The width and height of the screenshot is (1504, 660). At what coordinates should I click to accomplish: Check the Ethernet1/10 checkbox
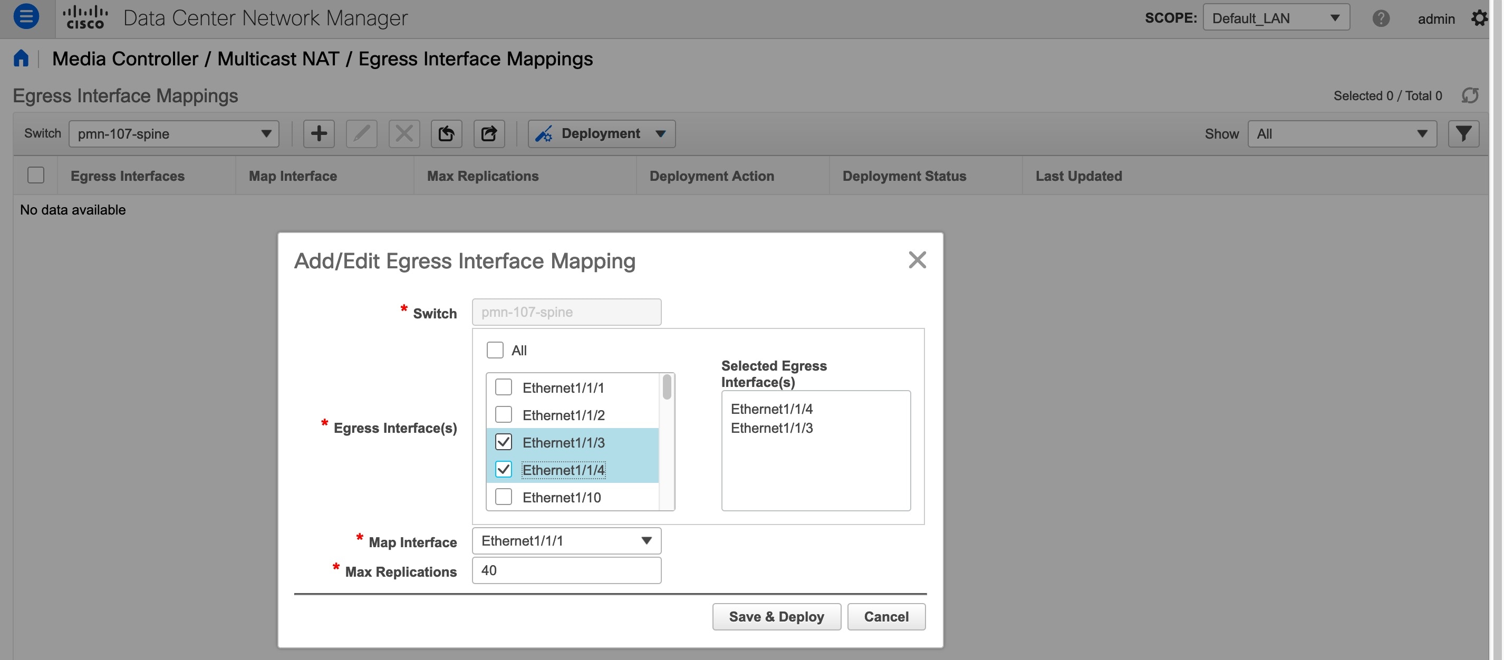click(503, 497)
